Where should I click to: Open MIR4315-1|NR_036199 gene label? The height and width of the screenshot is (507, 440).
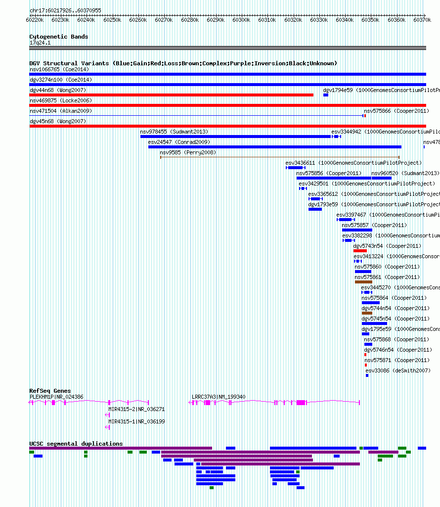pos(136,421)
